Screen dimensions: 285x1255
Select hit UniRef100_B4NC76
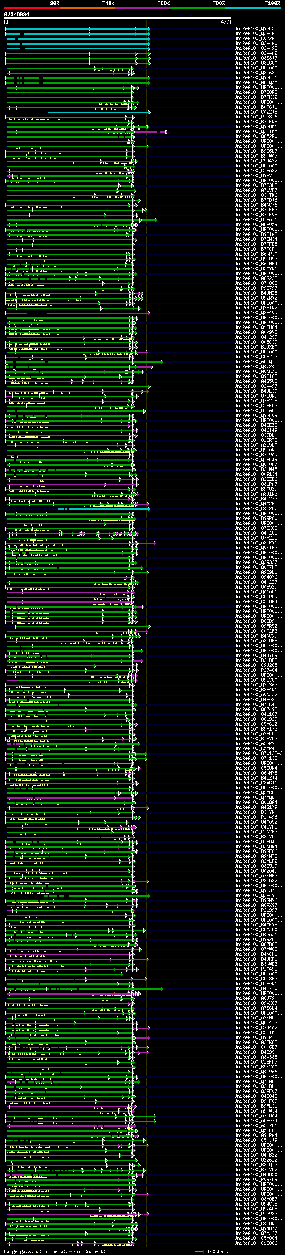pos(256,205)
